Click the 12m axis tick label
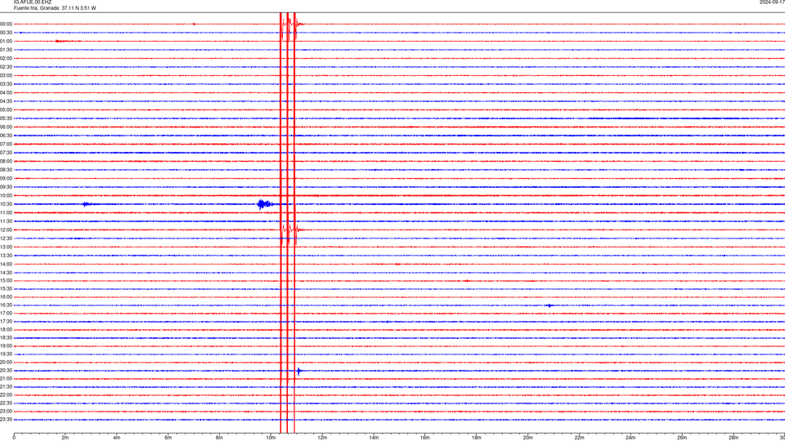This screenshot has height=441, width=785. (322, 438)
